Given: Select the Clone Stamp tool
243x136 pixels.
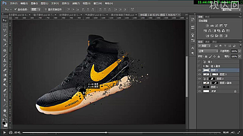Looking at the screenshot, I should pyautogui.click(x=5, y=60).
